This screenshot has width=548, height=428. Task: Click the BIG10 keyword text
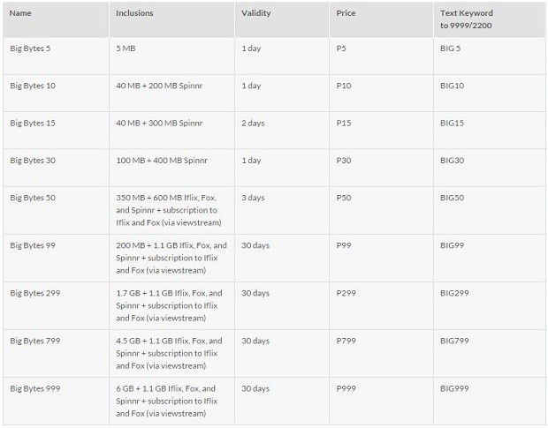(453, 86)
